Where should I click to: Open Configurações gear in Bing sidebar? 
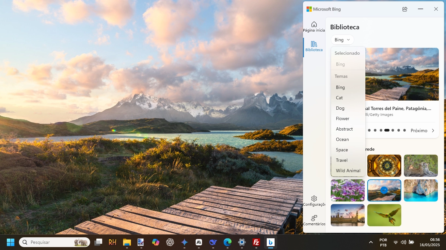(314, 201)
